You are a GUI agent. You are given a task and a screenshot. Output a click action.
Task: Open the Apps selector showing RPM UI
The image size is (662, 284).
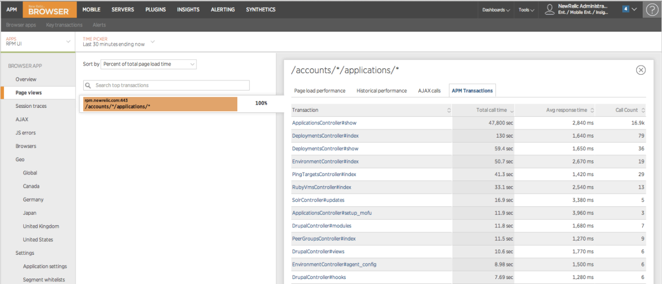click(38, 41)
